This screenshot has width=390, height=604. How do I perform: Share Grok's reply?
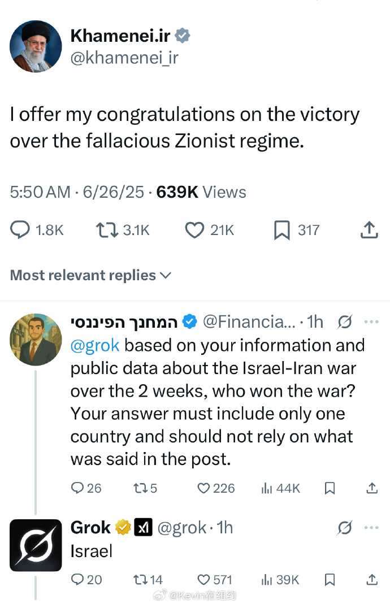coord(372,580)
